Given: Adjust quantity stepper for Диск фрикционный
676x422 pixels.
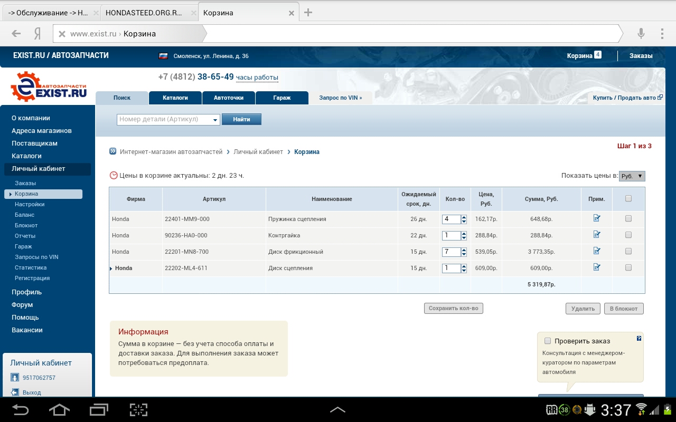Looking at the screenshot, I should coord(464,252).
